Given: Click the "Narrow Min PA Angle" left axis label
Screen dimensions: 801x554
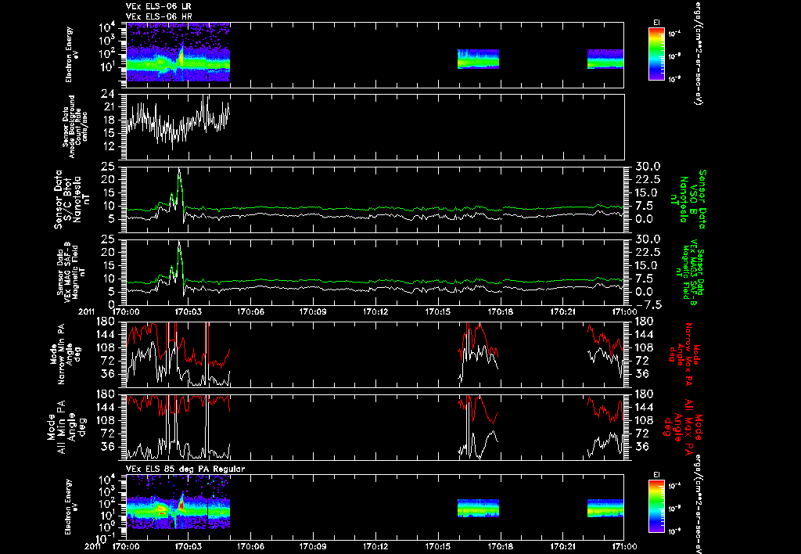Looking at the screenshot, I should click(x=64, y=353).
